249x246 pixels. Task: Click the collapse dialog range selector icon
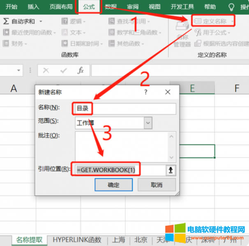171,170
